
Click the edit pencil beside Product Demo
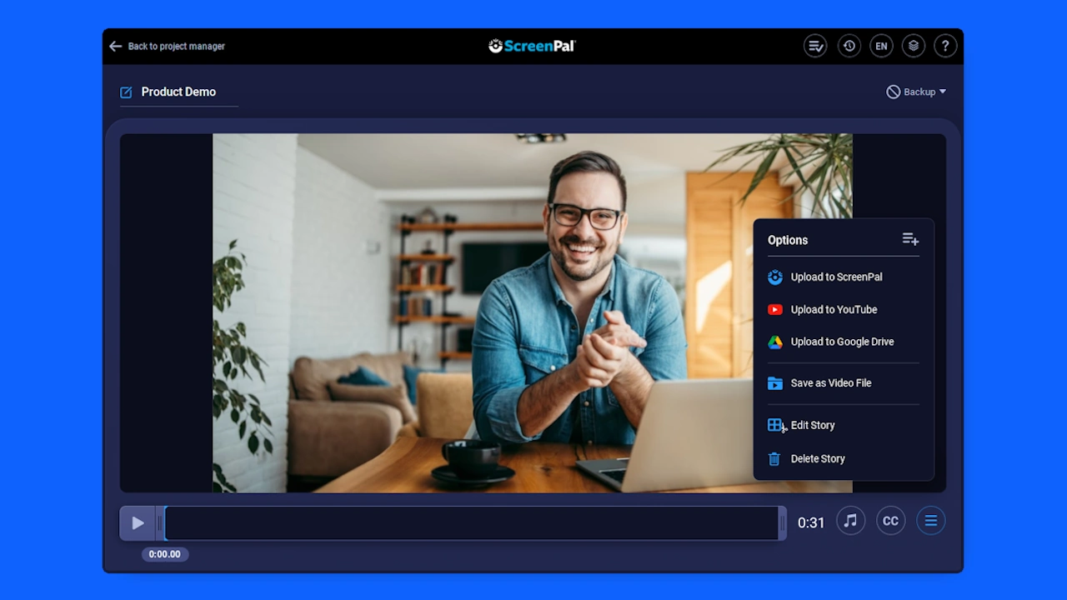125,92
